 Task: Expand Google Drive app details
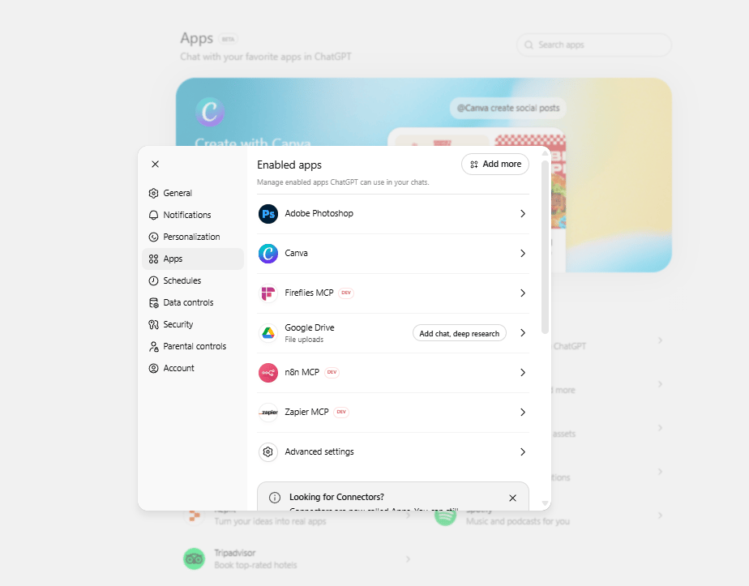coord(522,332)
